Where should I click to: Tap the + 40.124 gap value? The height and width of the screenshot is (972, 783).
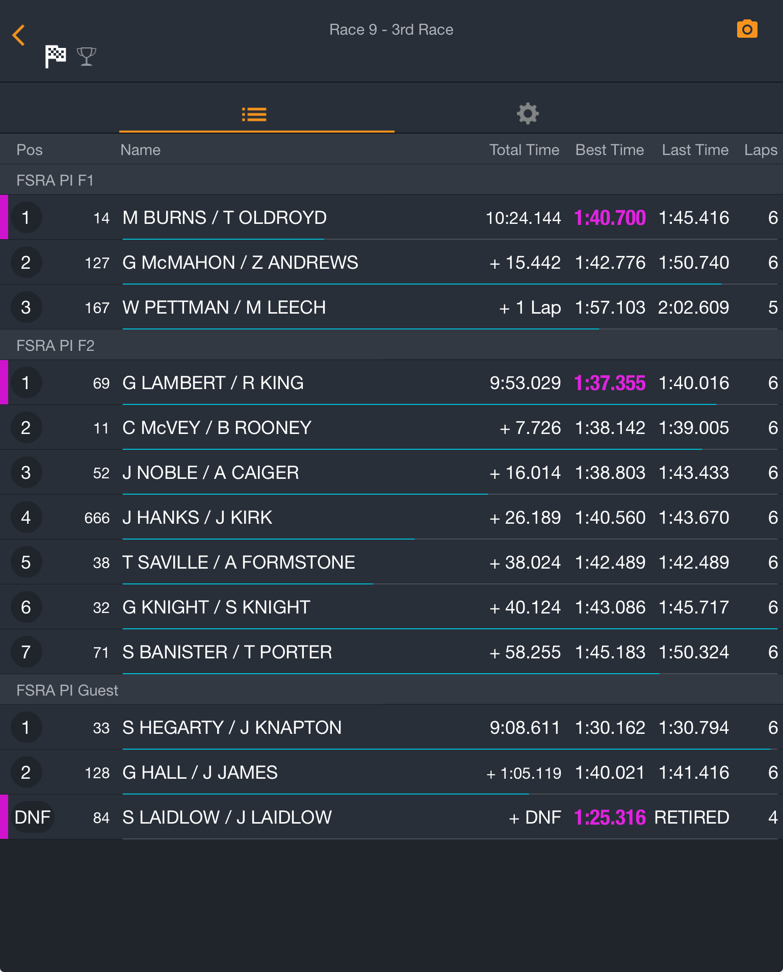525,607
